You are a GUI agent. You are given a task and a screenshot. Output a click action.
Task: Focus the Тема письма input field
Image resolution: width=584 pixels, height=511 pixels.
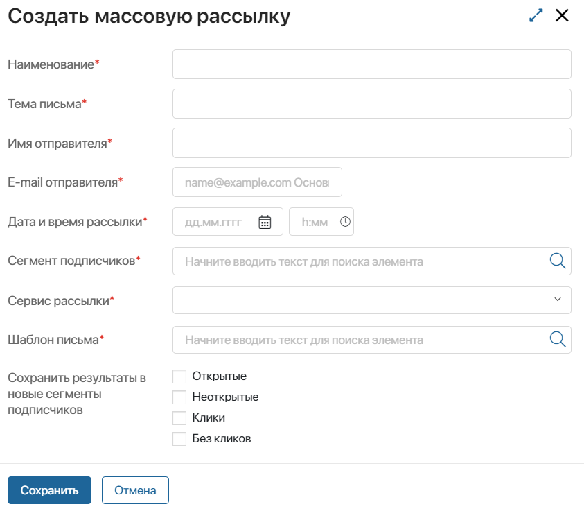372,103
